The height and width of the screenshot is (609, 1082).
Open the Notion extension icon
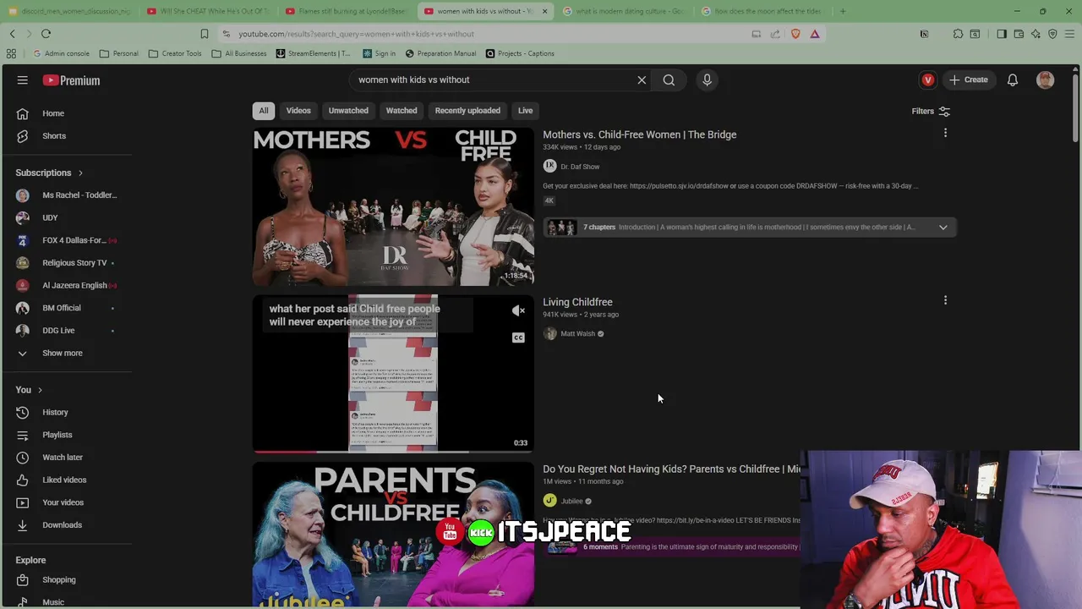[924, 34]
